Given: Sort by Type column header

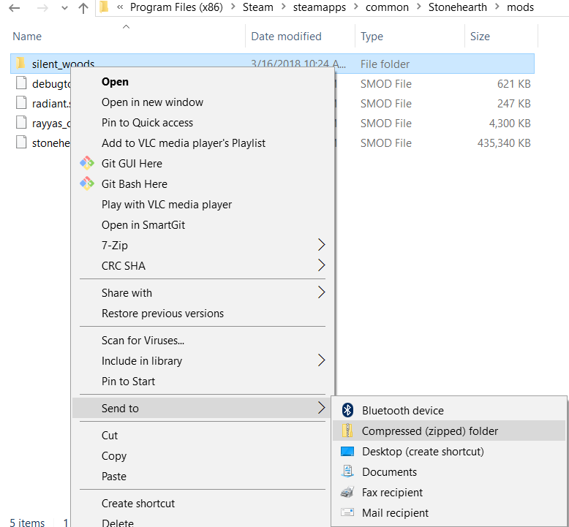Looking at the screenshot, I should pos(372,37).
